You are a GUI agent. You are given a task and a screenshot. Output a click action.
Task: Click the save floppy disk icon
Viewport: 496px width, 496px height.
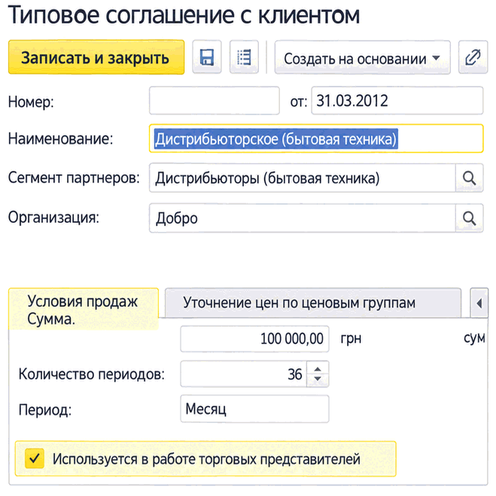tap(207, 57)
